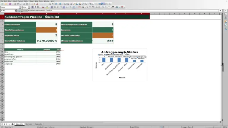Toggle Align Right

click(x=58, y=7)
